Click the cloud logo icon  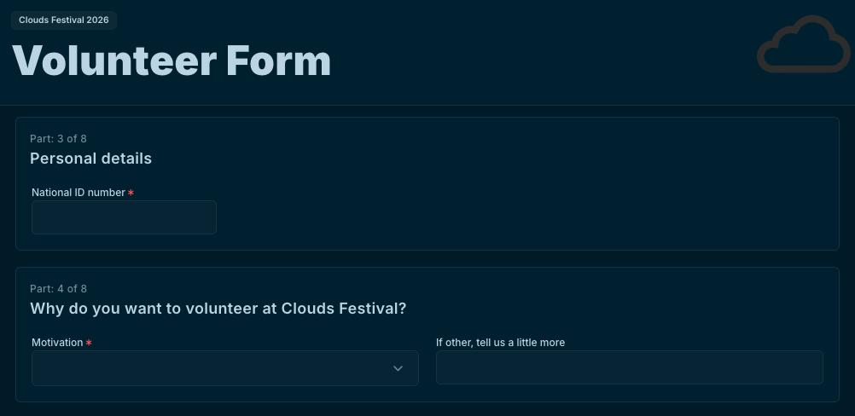[x=803, y=44]
